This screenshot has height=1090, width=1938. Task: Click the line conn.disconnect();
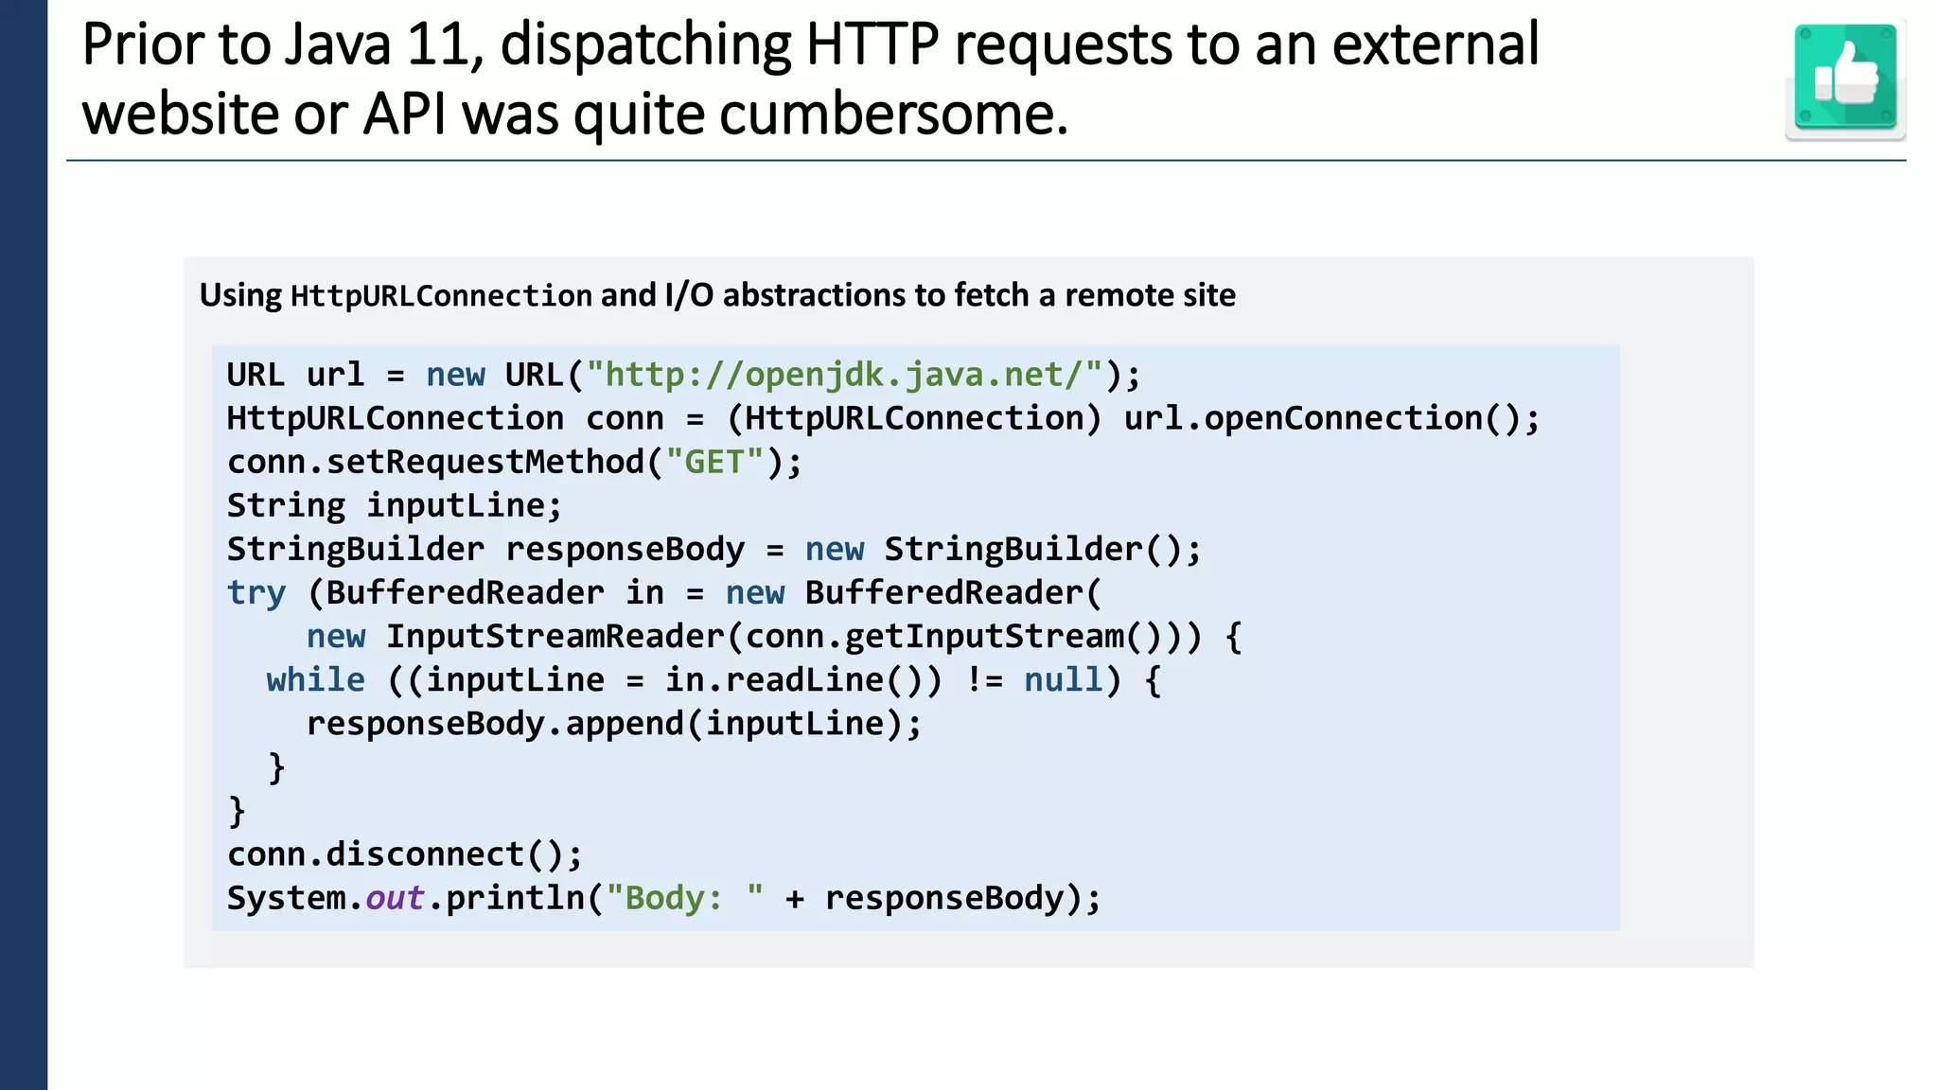tap(405, 854)
